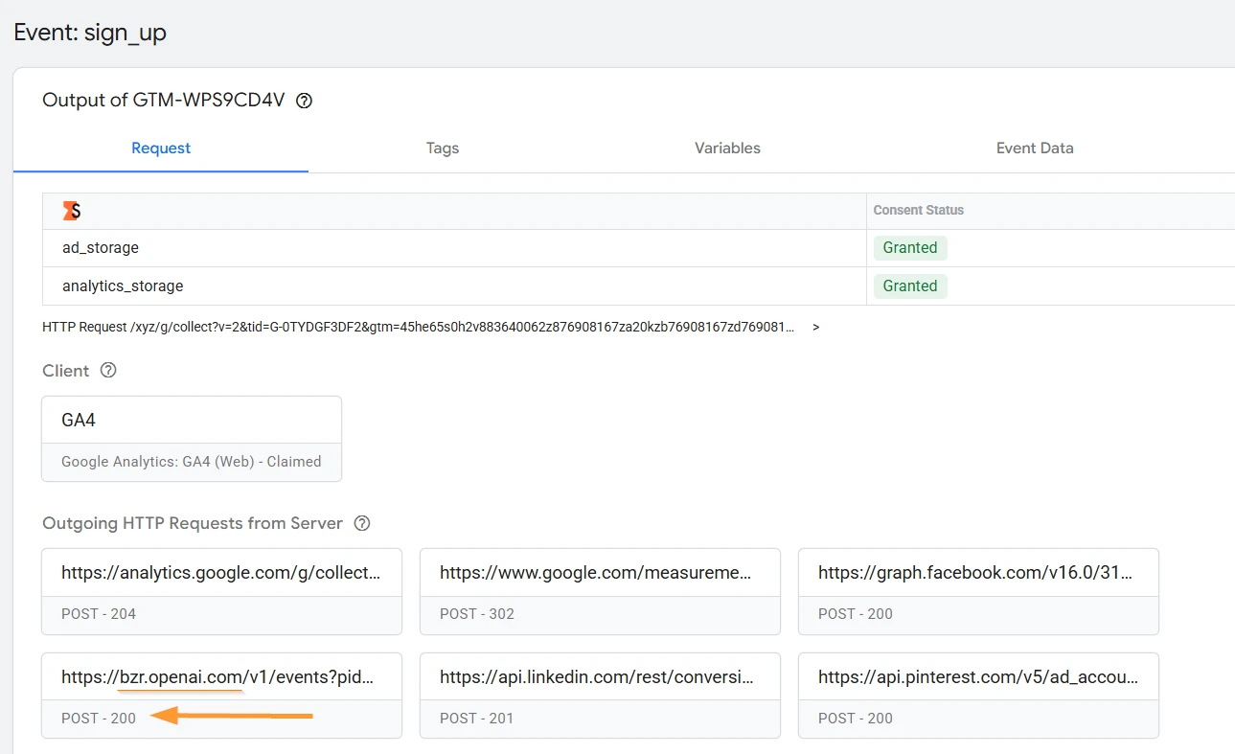The width and height of the screenshot is (1235, 754).
Task: Open the Variables tab
Action: coord(727,149)
